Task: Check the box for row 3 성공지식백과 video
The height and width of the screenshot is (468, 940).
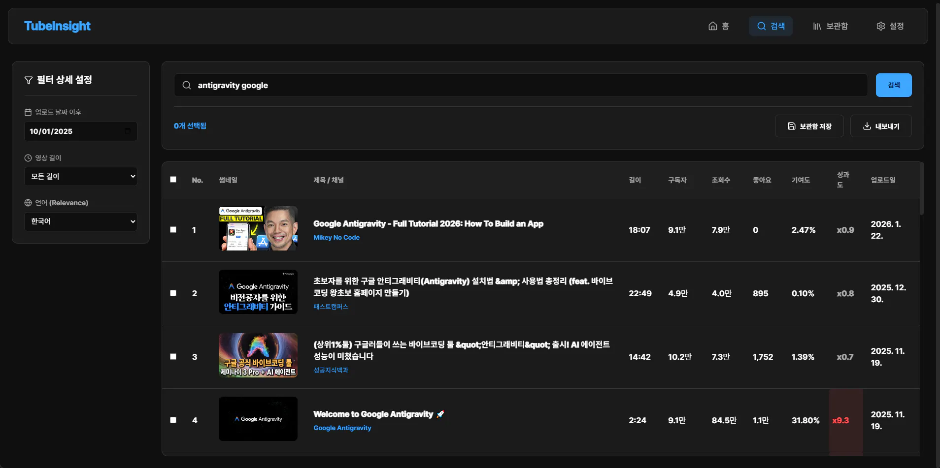Action: click(173, 357)
